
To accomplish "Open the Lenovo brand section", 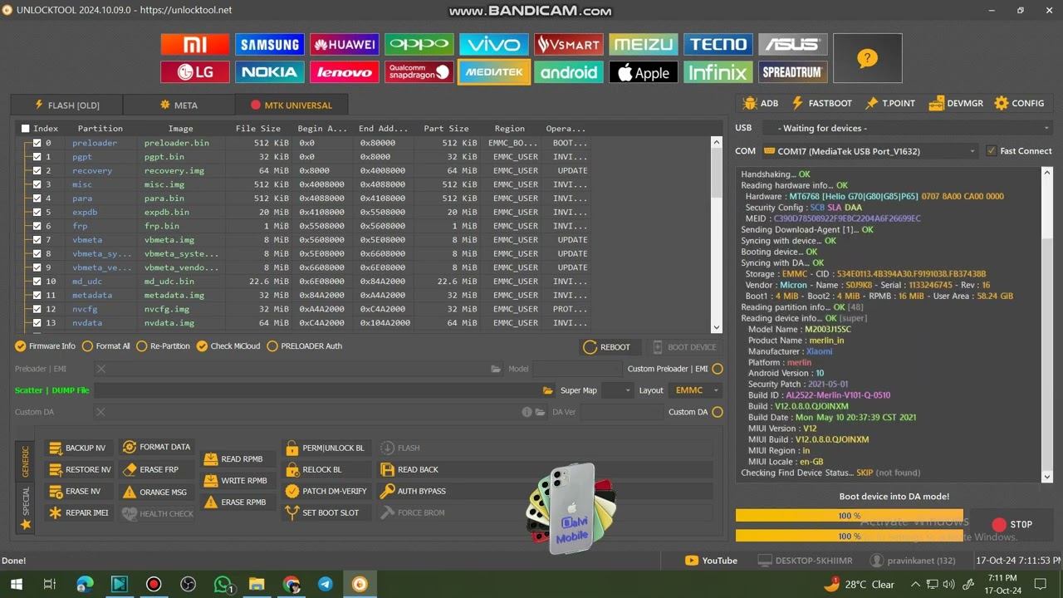I will [x=345, y=72].
